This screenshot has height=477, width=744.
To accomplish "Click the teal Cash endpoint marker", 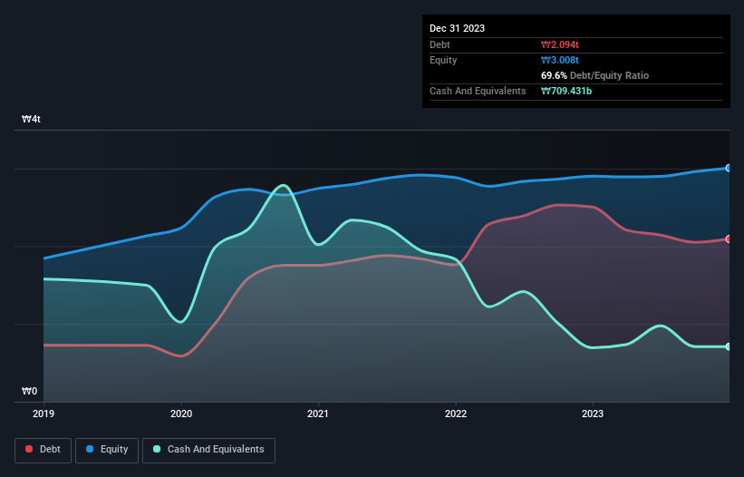I will (x=729, y=347).
